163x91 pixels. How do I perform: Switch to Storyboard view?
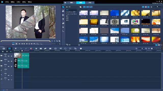4,49
